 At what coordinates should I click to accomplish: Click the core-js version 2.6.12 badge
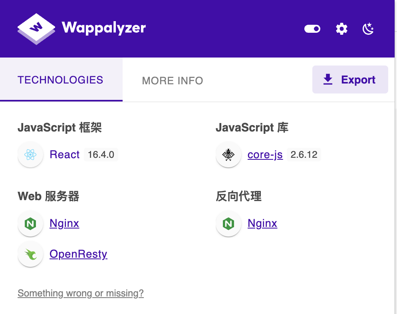[304, 155]
